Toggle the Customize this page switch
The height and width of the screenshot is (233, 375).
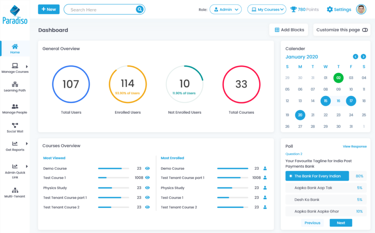tap(365, 30)
